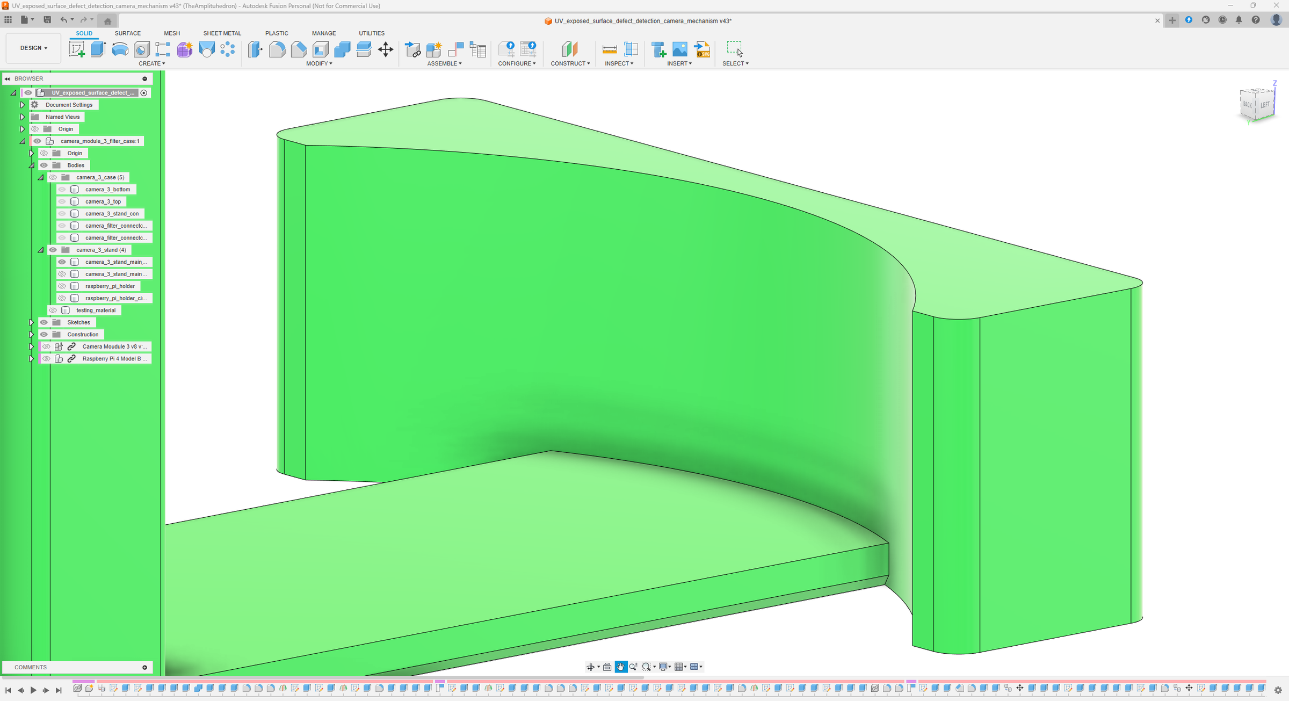
Task: Open the MODIFY dropdown menu
Action: [319, 63]
